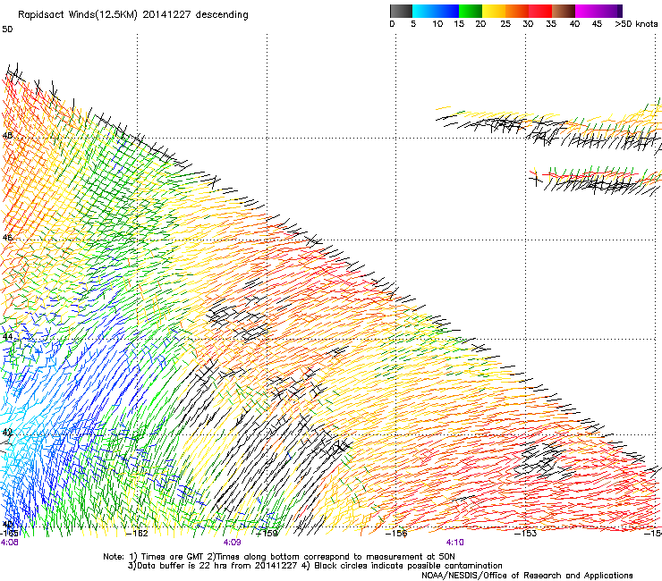The height and width of the screenshot is (581, 662).
Task: Click the note line starting 'Note: 1) Times are GMT'
Action: pos(279,557)
